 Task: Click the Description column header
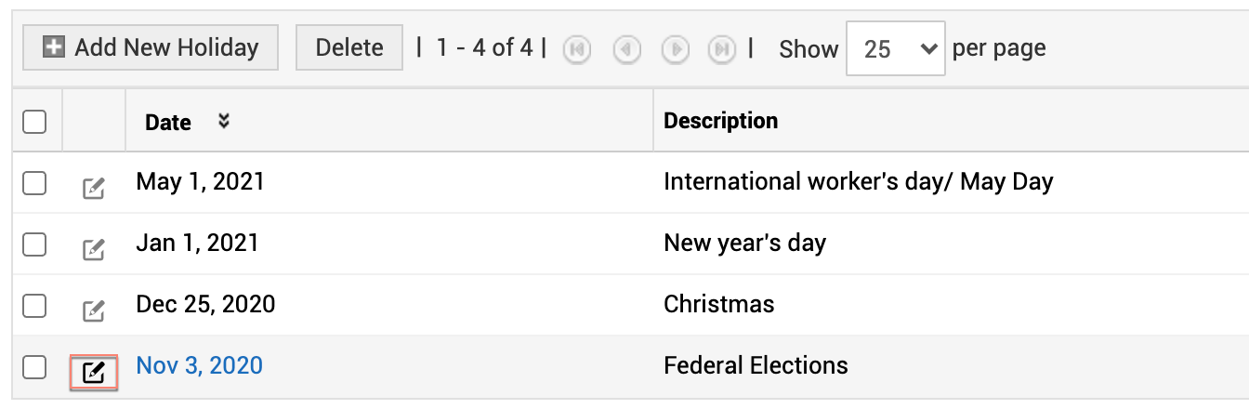point(720,121)
